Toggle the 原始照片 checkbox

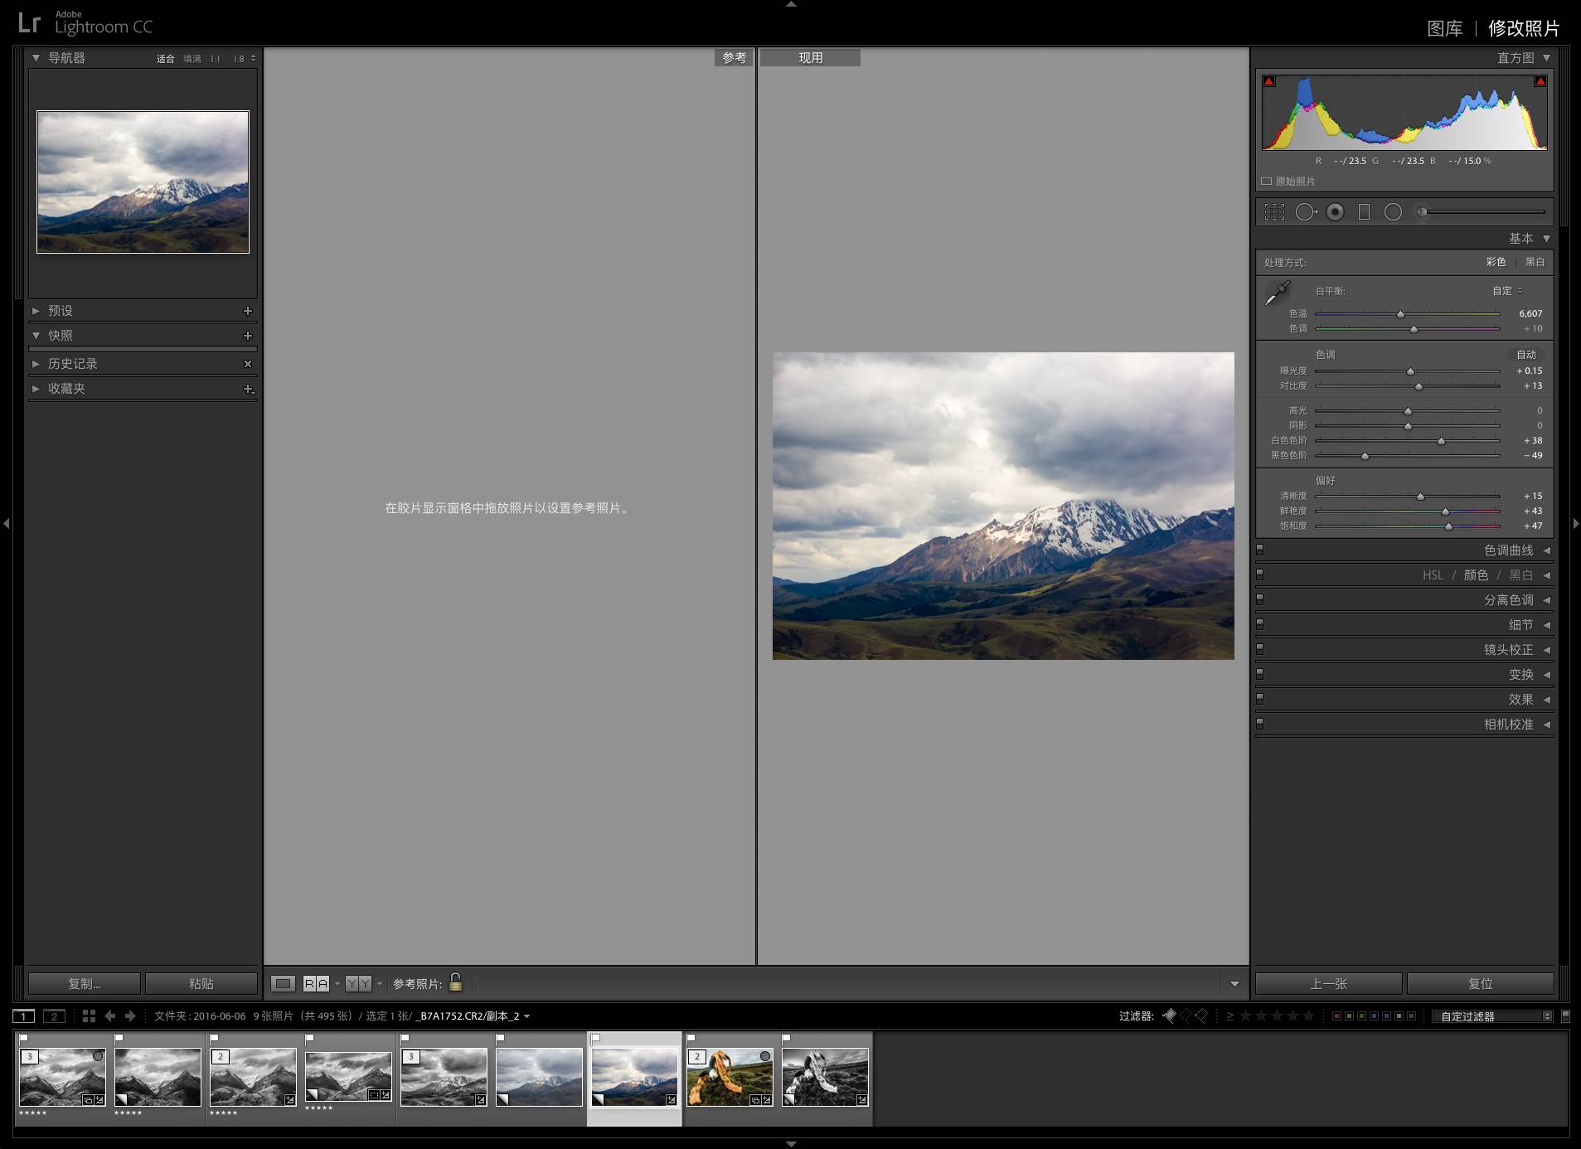(x=1266, y=182)
